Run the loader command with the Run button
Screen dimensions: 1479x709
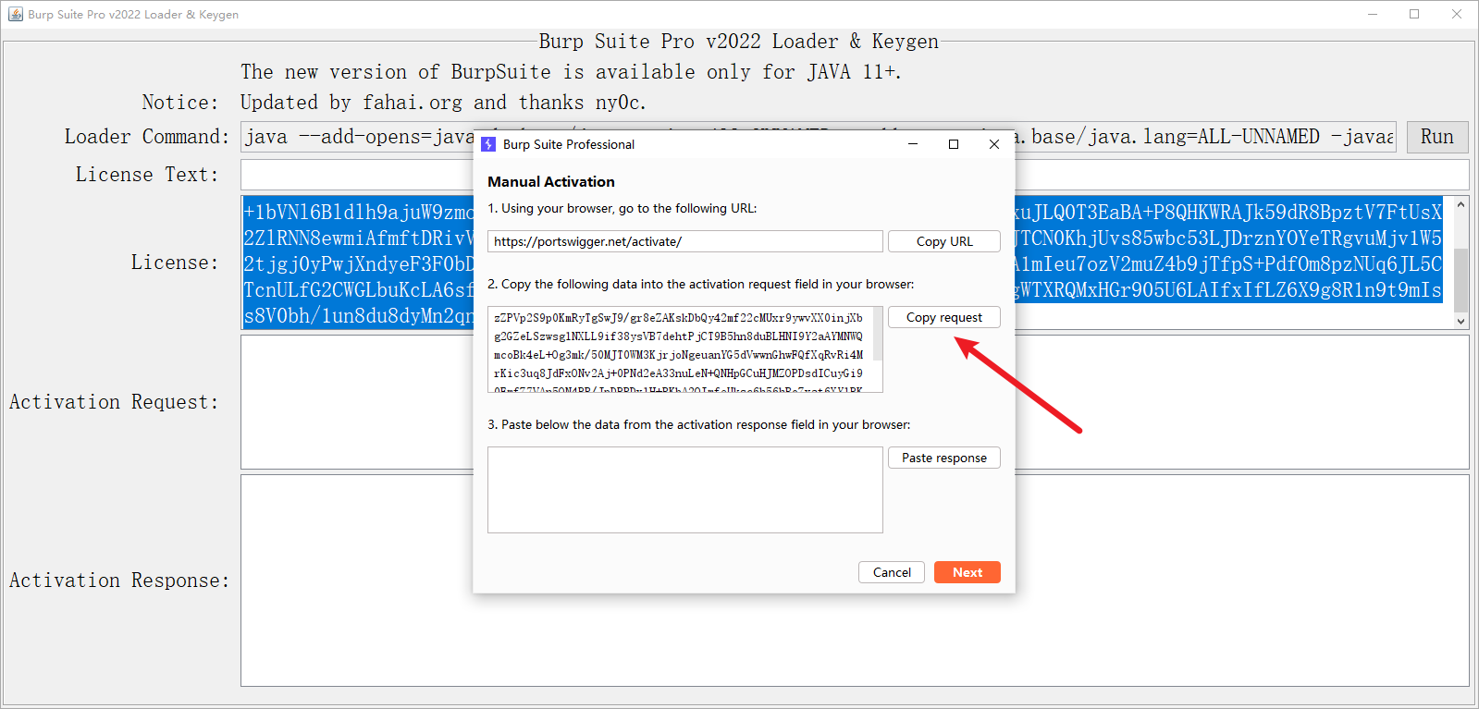tap(1437, 137)
